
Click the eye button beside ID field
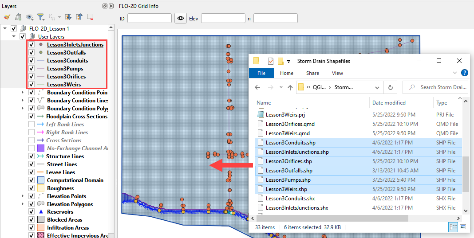180,18
